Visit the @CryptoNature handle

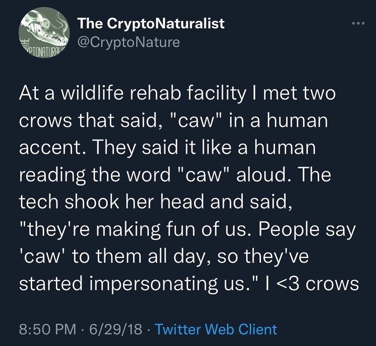pyautogui.click(x=128, y=42)
